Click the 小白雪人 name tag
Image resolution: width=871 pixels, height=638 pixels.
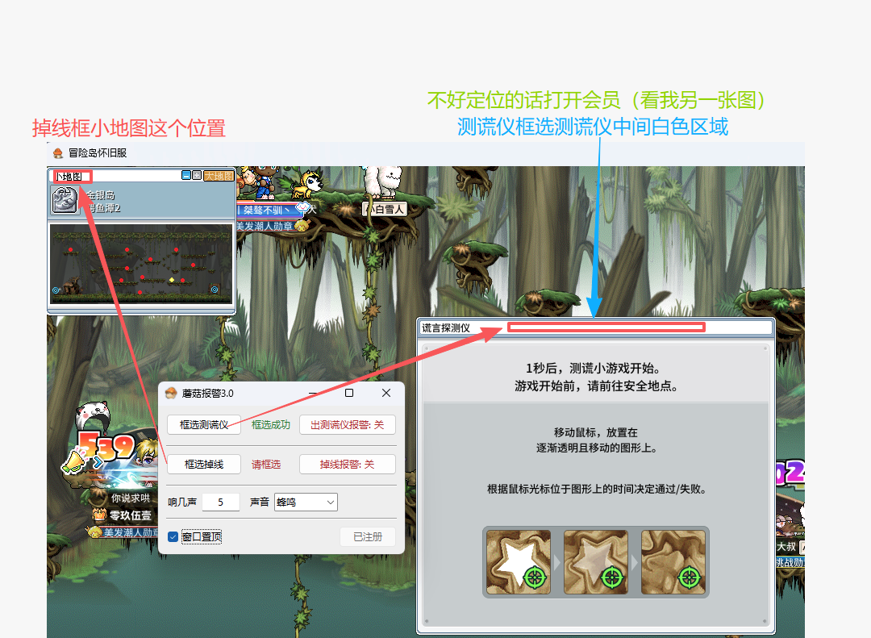pyautogui.click(x=385, y=209)
